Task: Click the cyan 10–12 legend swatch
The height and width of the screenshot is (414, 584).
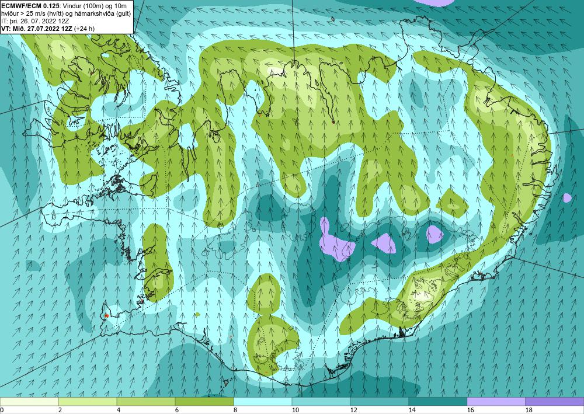Action: [x=321, y=402]
